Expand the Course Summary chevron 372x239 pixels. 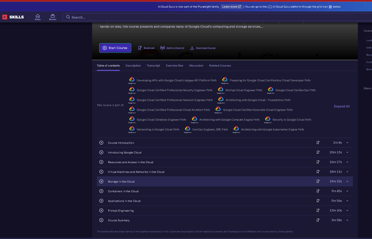347,220
